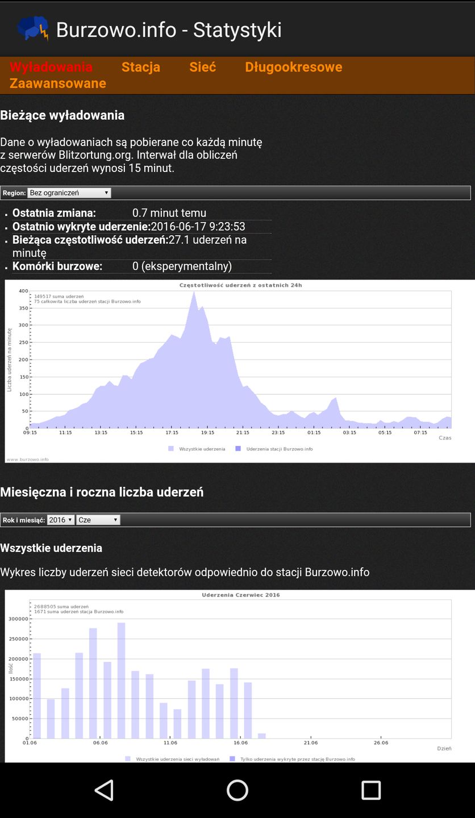Image resolution: width=475 pixels, height=818 pixels.
Task: Tap the 24h strike frequency chart
Action: pos(240,371)
